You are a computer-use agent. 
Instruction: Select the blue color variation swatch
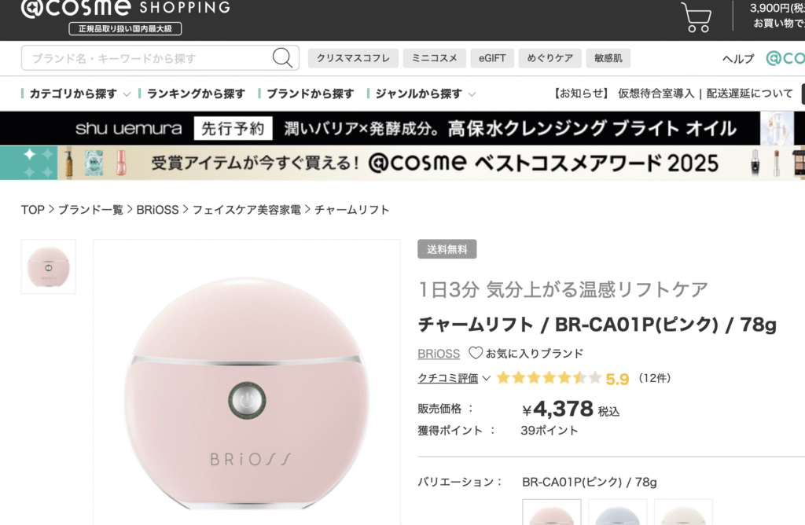coord(617,512)
